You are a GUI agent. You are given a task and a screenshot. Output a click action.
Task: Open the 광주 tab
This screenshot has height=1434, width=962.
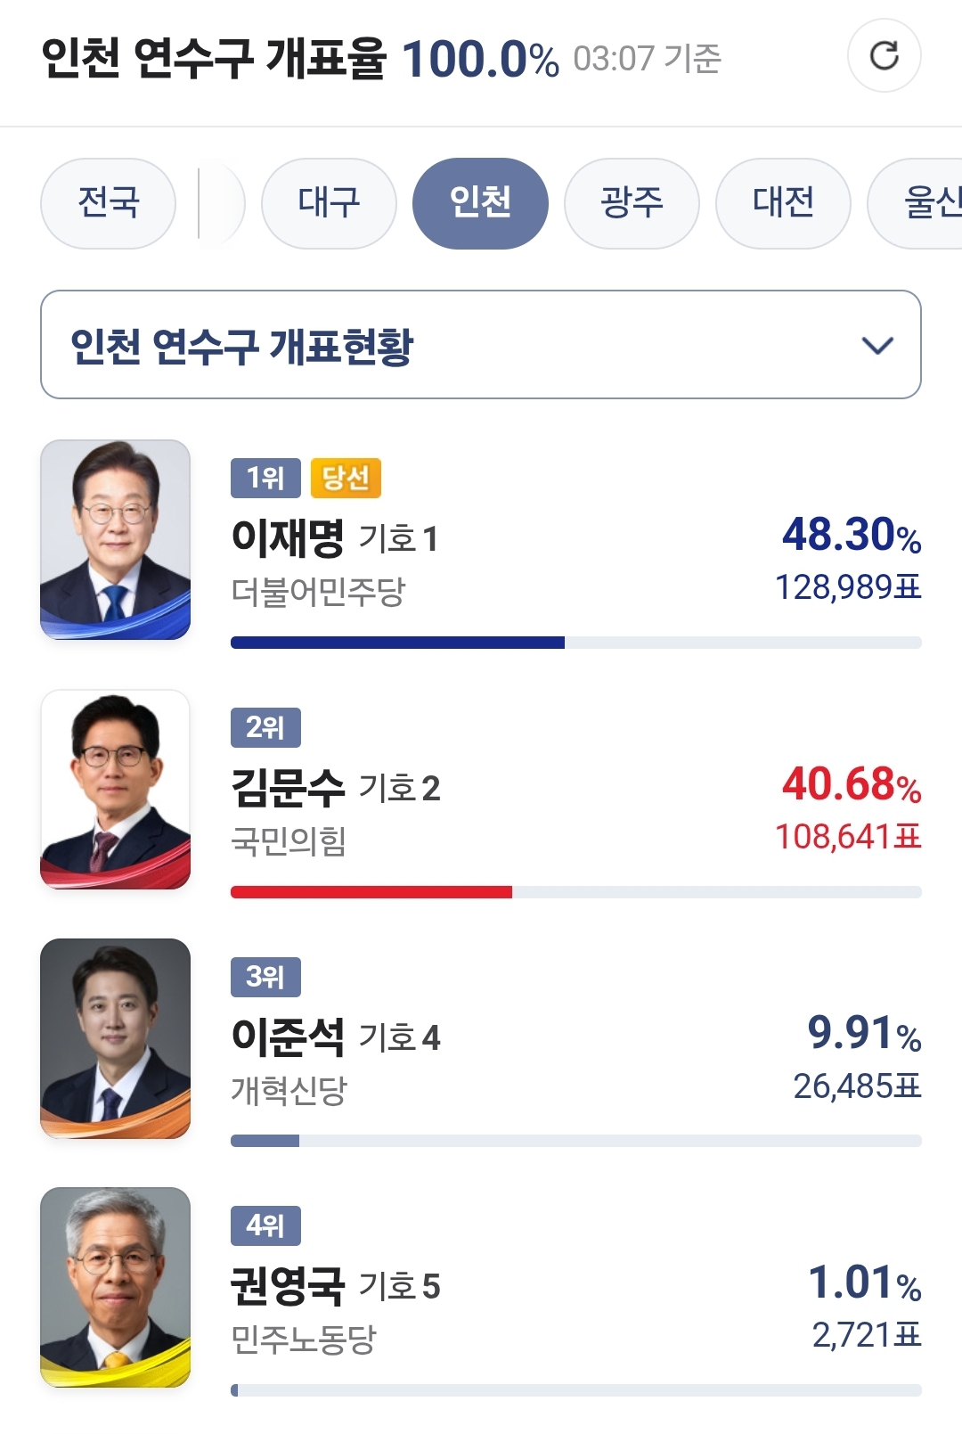[632, 203]
